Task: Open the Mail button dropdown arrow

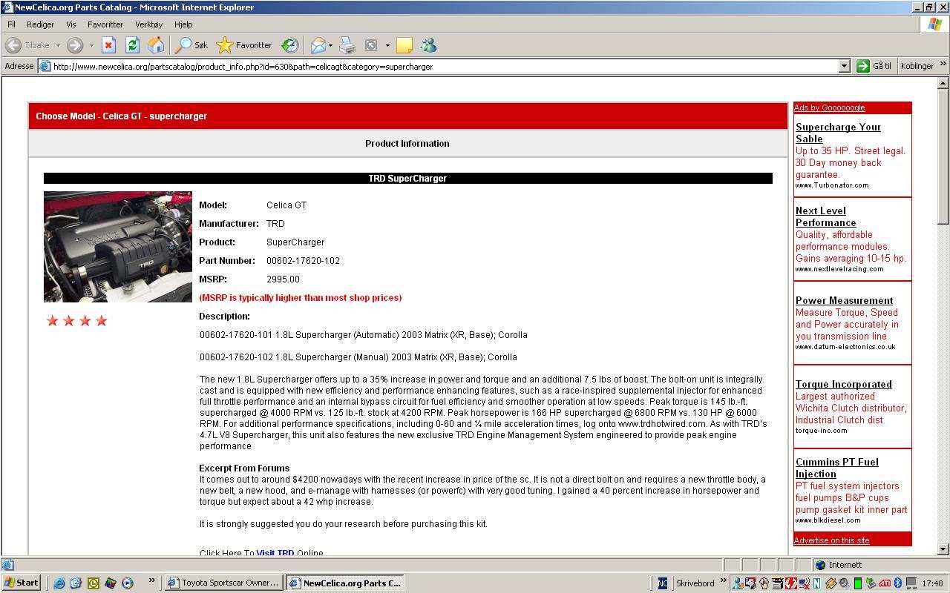Action: [330, 45]
